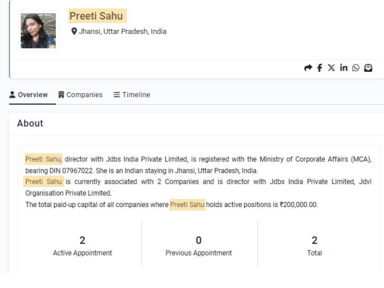The image size is (384, 288).
Task: Click the Jhansi, Uttar Pradesh, India location text
Action: (123, 32)
